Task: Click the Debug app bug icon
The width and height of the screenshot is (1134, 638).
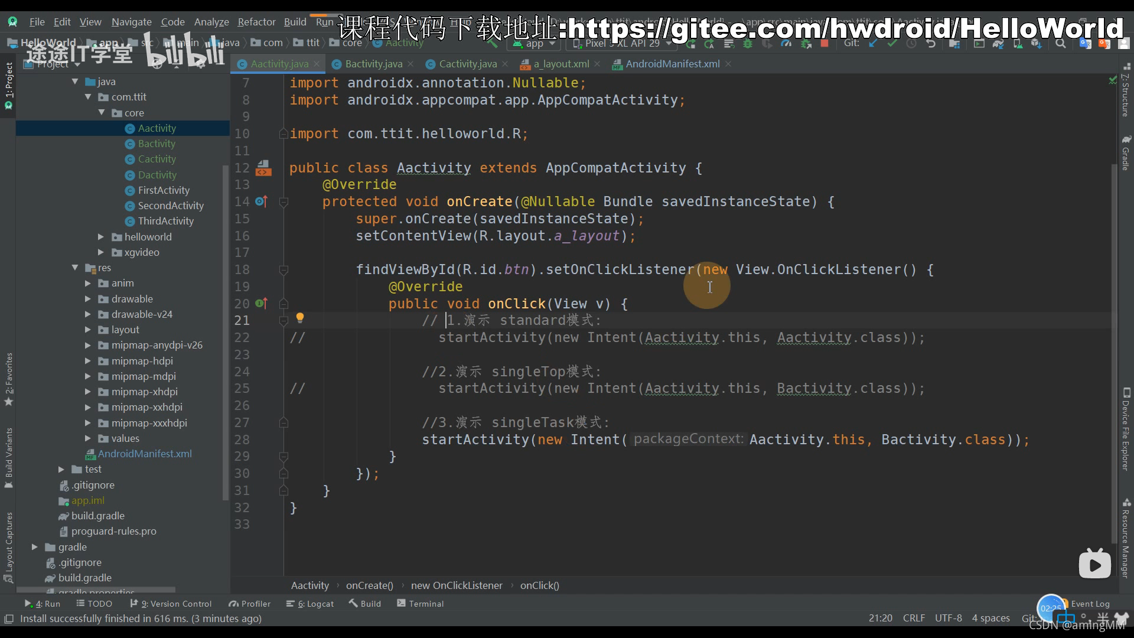Action: [x=748, y=44]
